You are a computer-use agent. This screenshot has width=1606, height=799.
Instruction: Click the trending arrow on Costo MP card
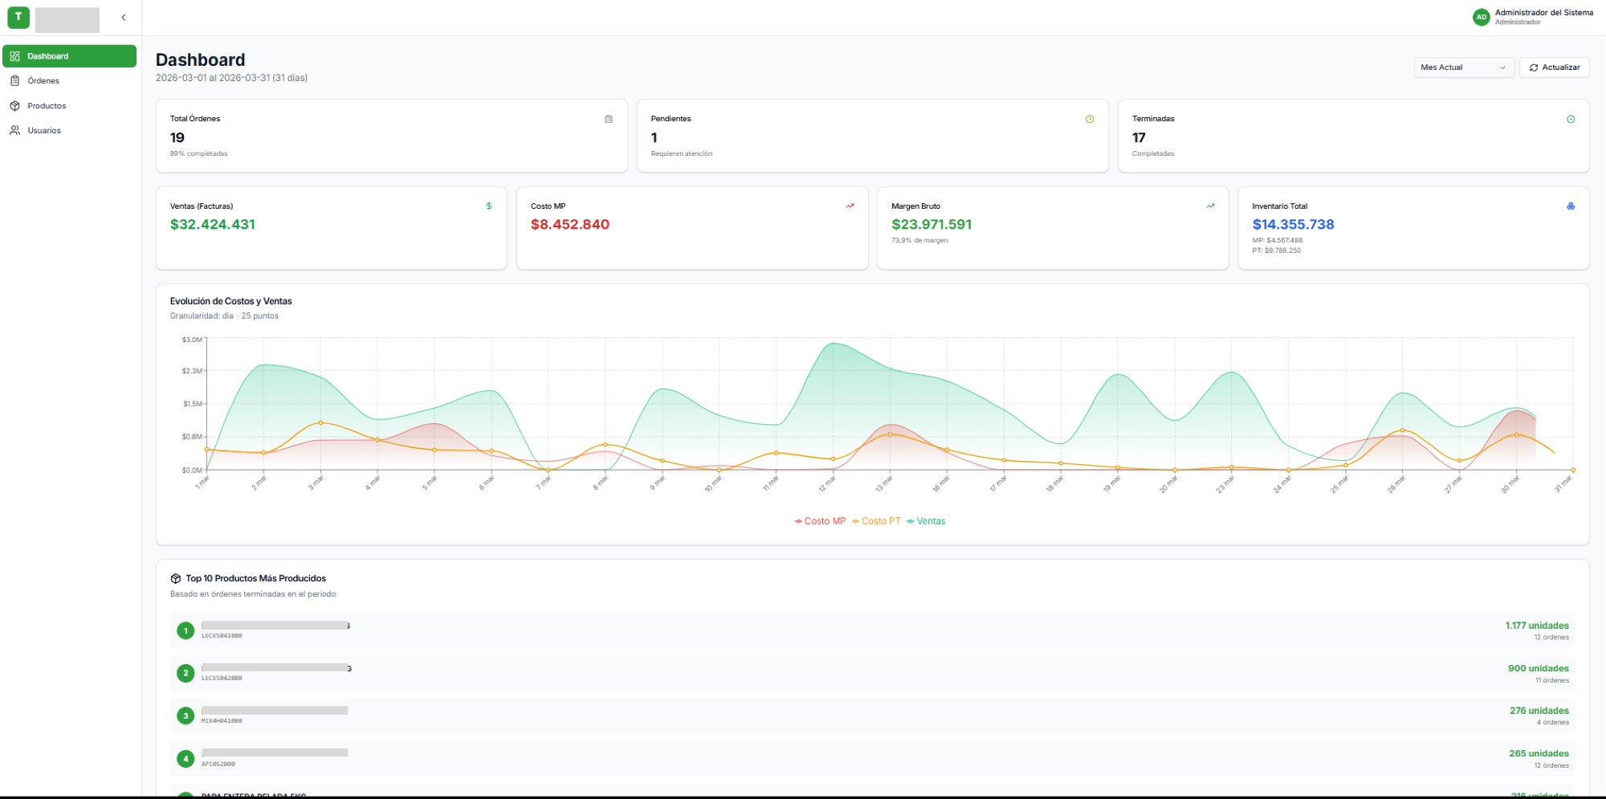pyautogui.click(x=849, y=206)
